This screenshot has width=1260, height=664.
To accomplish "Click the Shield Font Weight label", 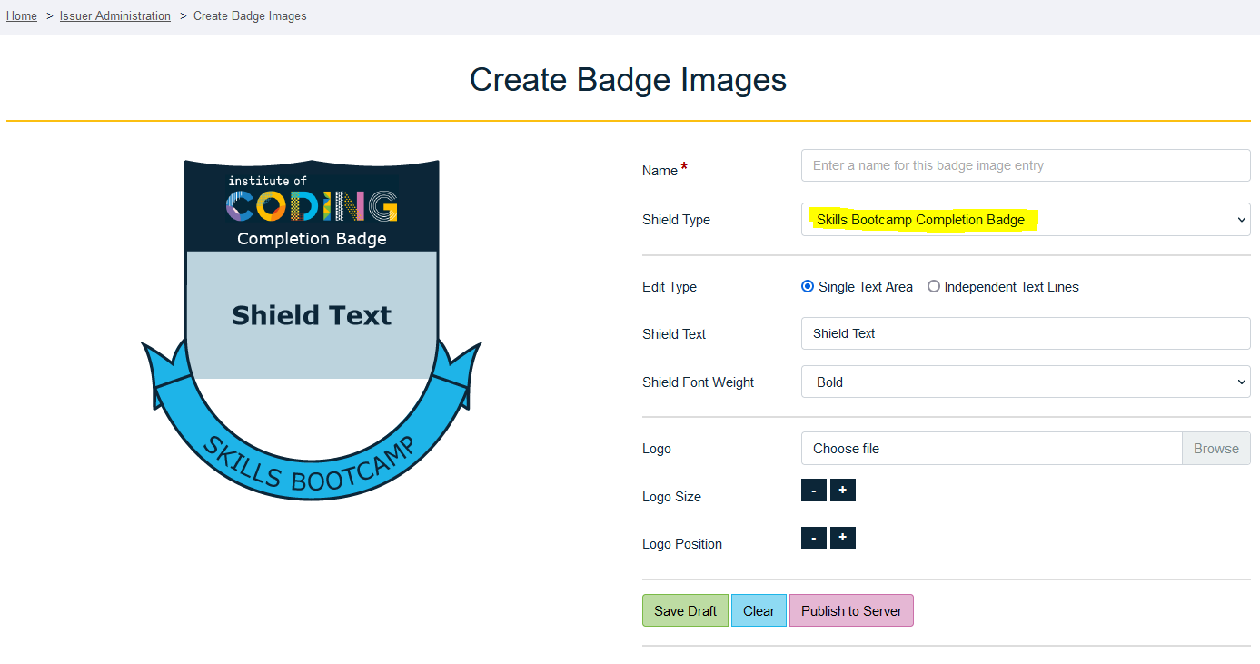I will tap(698, 382).
